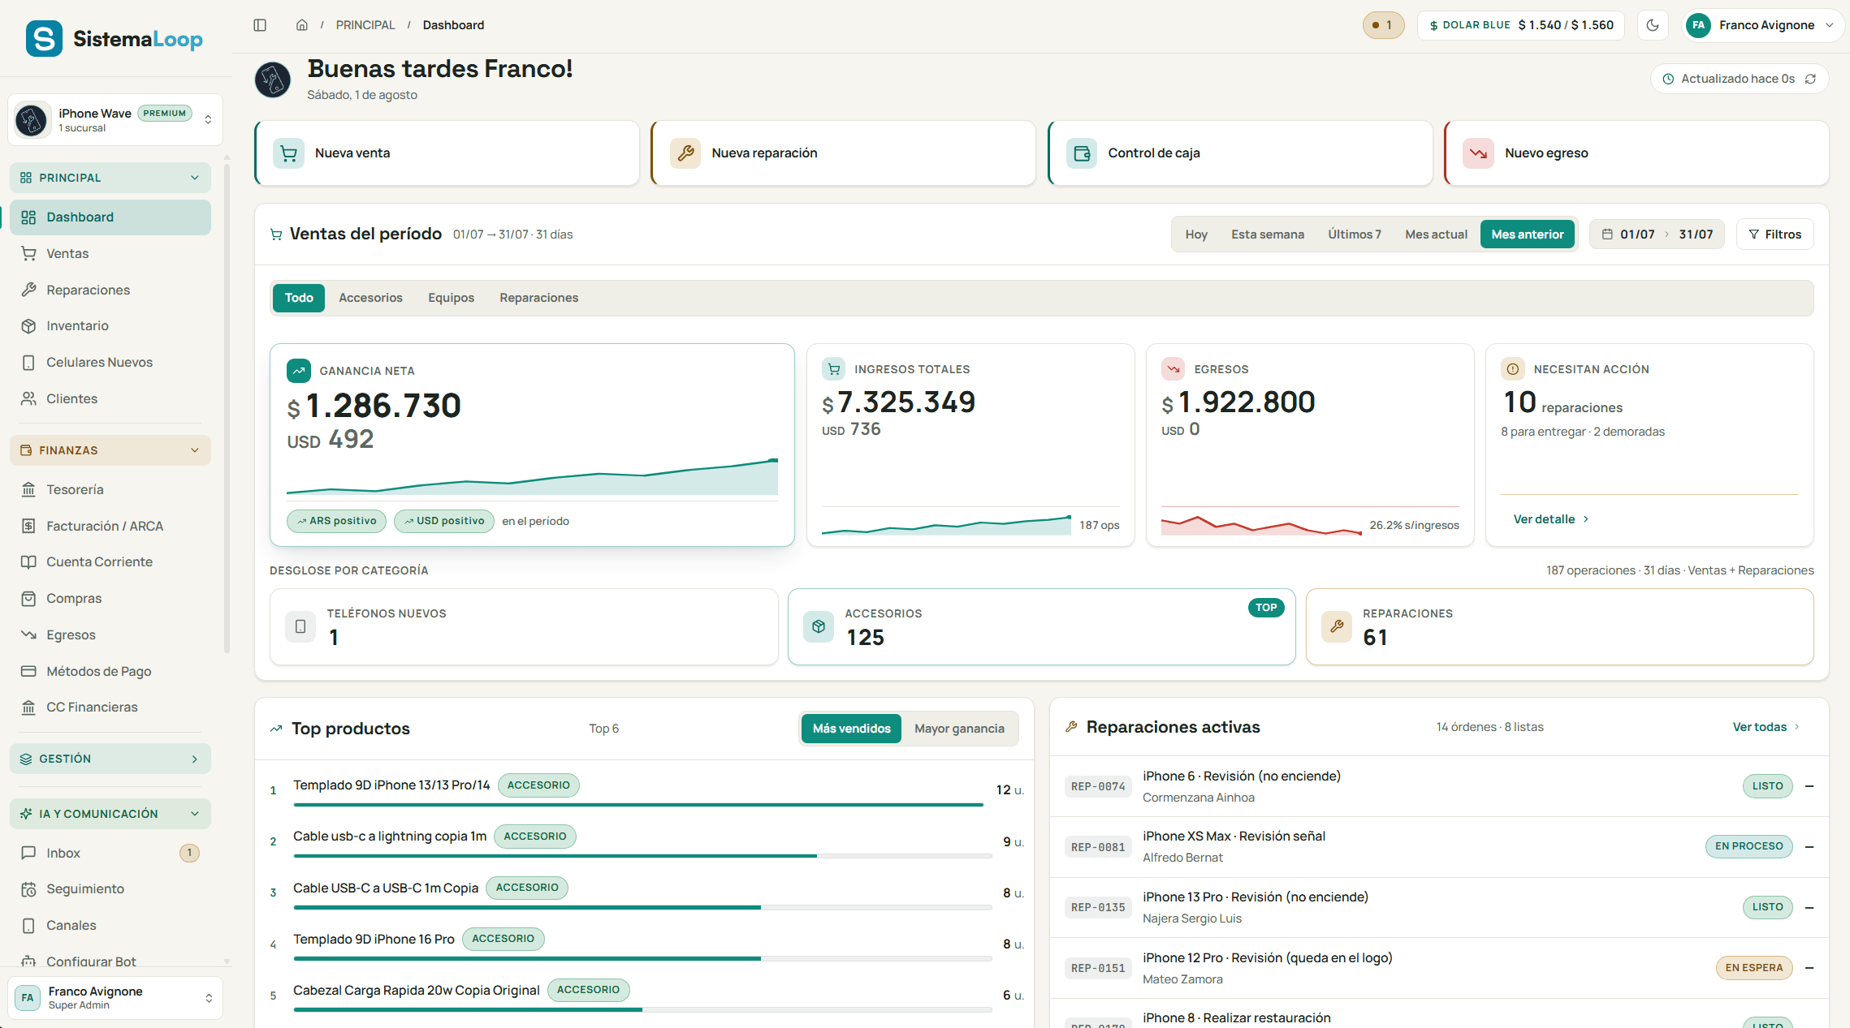Open Franco Avignone Super Admin bottom menu

115,998
